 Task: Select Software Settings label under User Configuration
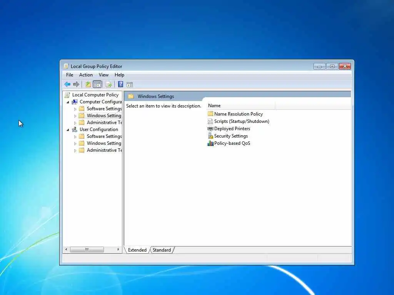click(x=104, y=136)
